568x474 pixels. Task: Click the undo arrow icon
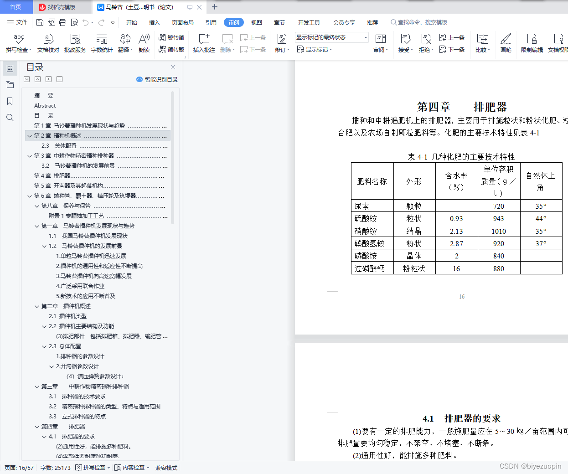(x=86, y=22)
